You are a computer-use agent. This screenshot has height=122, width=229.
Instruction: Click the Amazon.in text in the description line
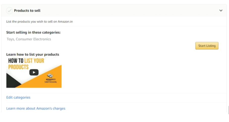(65, 22)
